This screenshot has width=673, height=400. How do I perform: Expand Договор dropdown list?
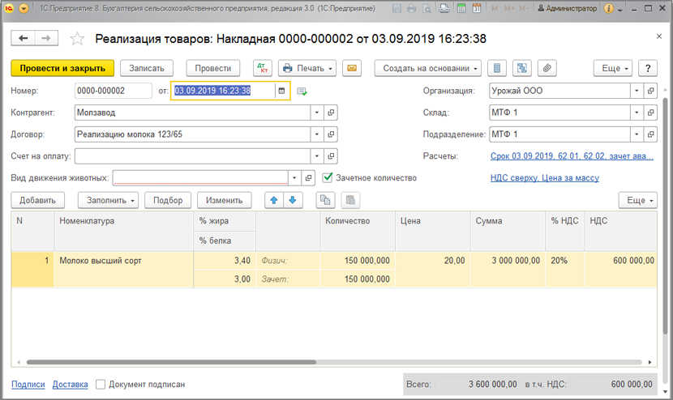(317, 134)
